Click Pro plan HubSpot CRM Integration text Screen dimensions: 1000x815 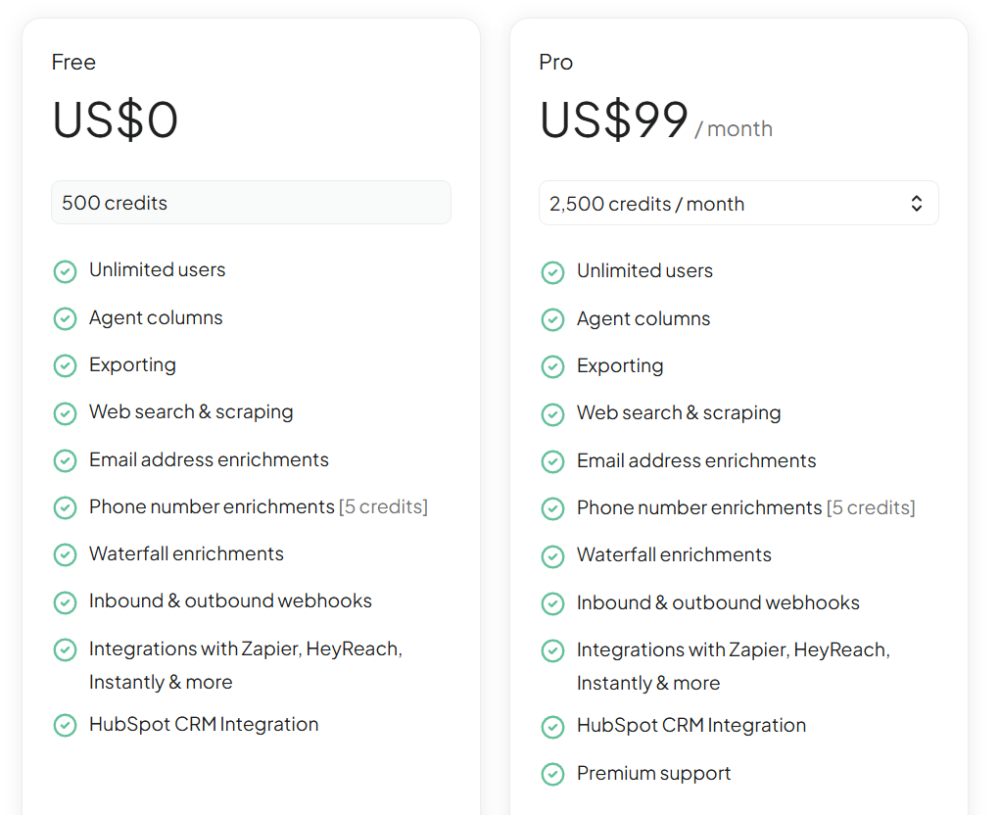click(691, 726)
